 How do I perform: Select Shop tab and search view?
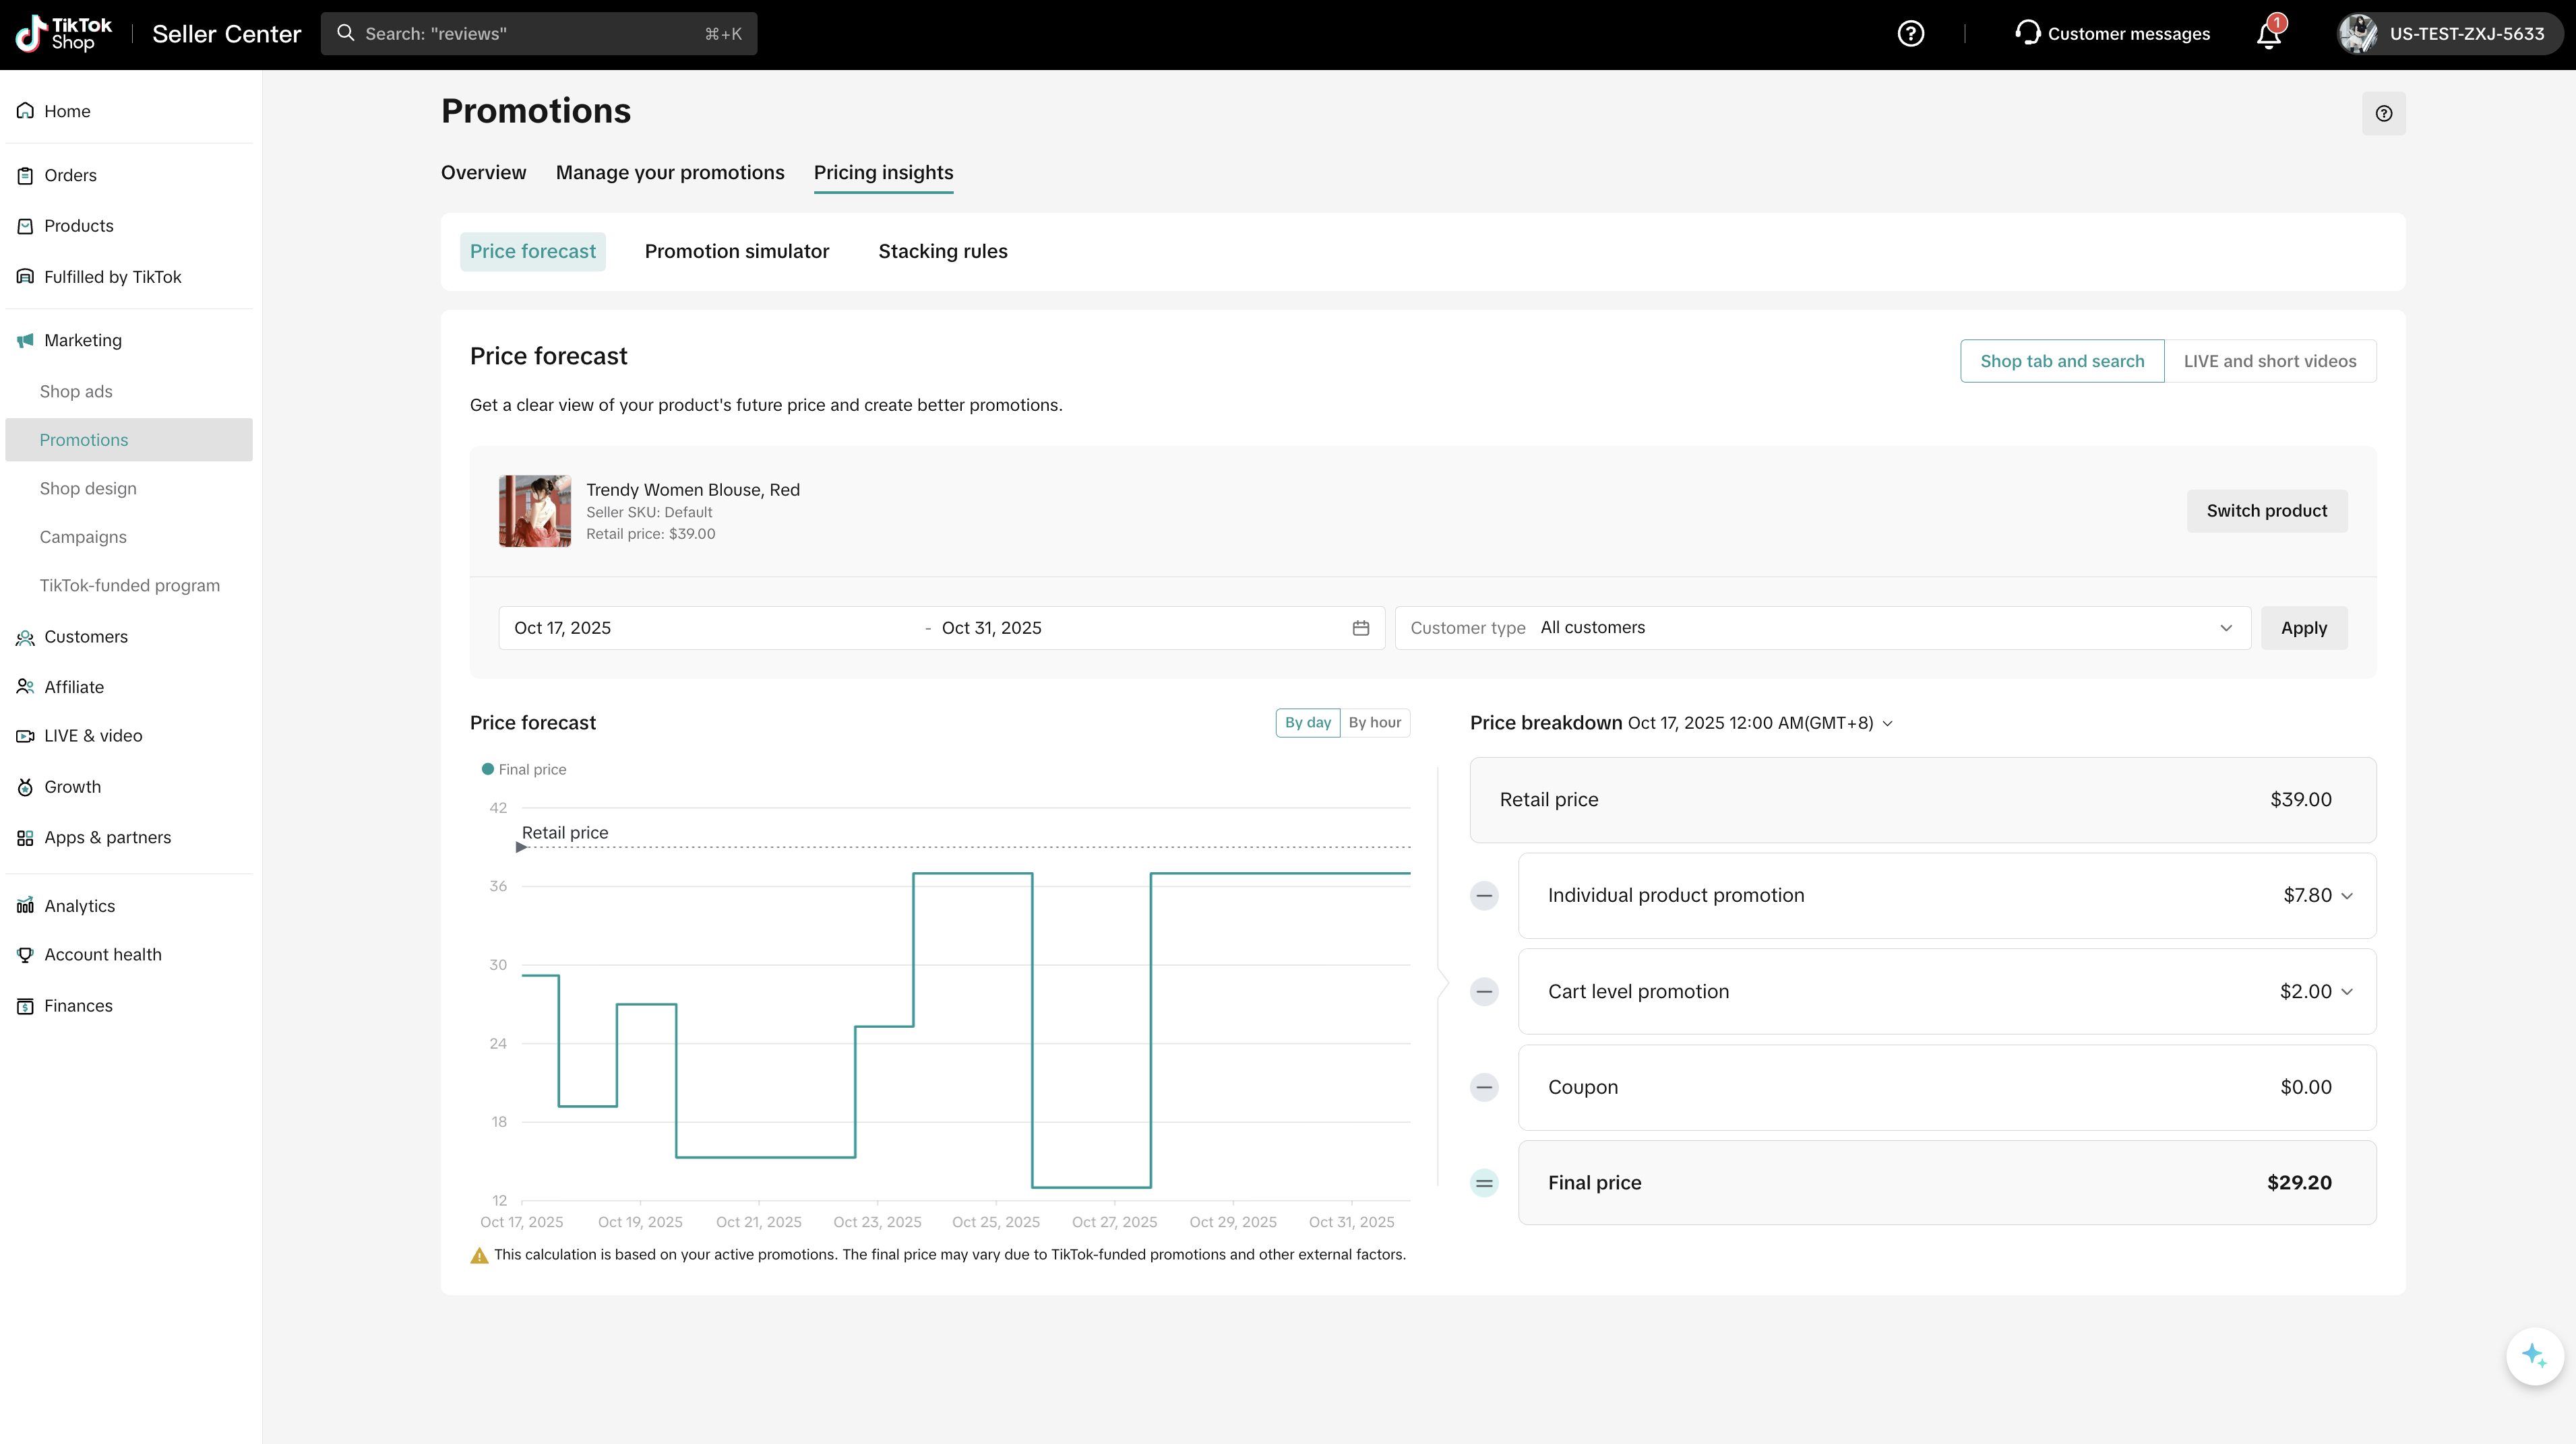pyautogui.click(x=2061, y=361)
